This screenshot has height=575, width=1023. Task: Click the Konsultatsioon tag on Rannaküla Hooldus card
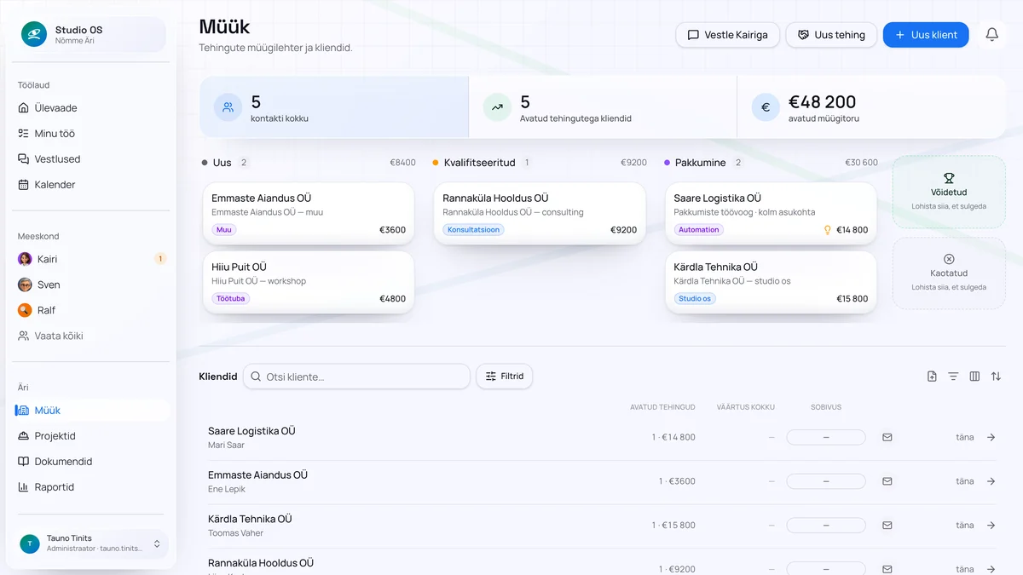coord(473,230)
